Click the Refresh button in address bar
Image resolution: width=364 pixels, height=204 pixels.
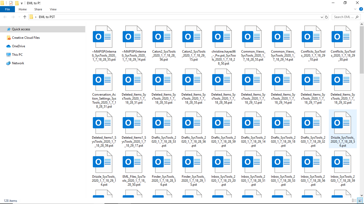pyautogui.click(x=326, y=17)
